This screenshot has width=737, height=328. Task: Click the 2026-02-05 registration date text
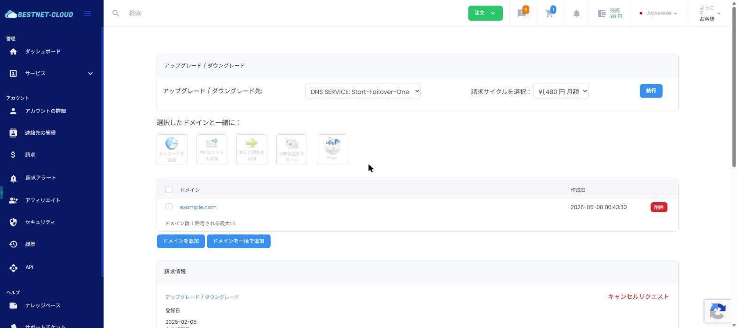(x=181, y=322)
